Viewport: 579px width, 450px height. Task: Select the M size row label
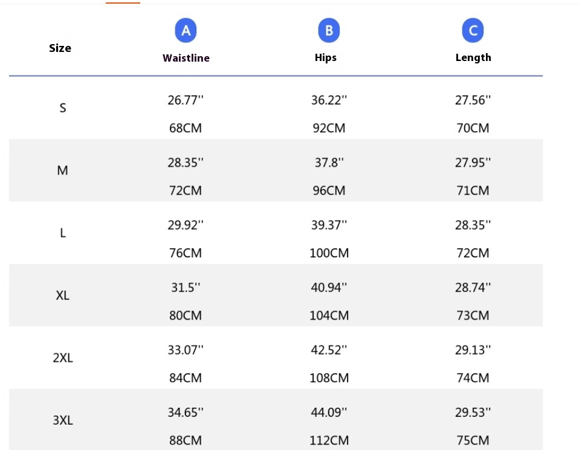pos(62,170)
